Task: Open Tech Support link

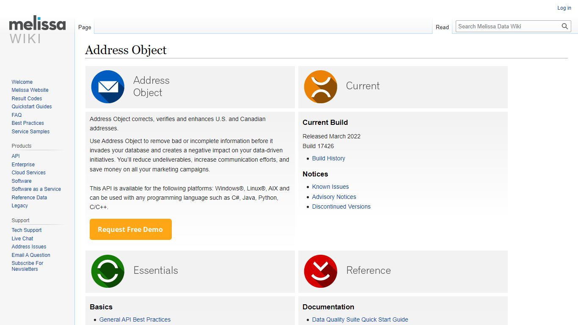Action: tap(27, 230)
